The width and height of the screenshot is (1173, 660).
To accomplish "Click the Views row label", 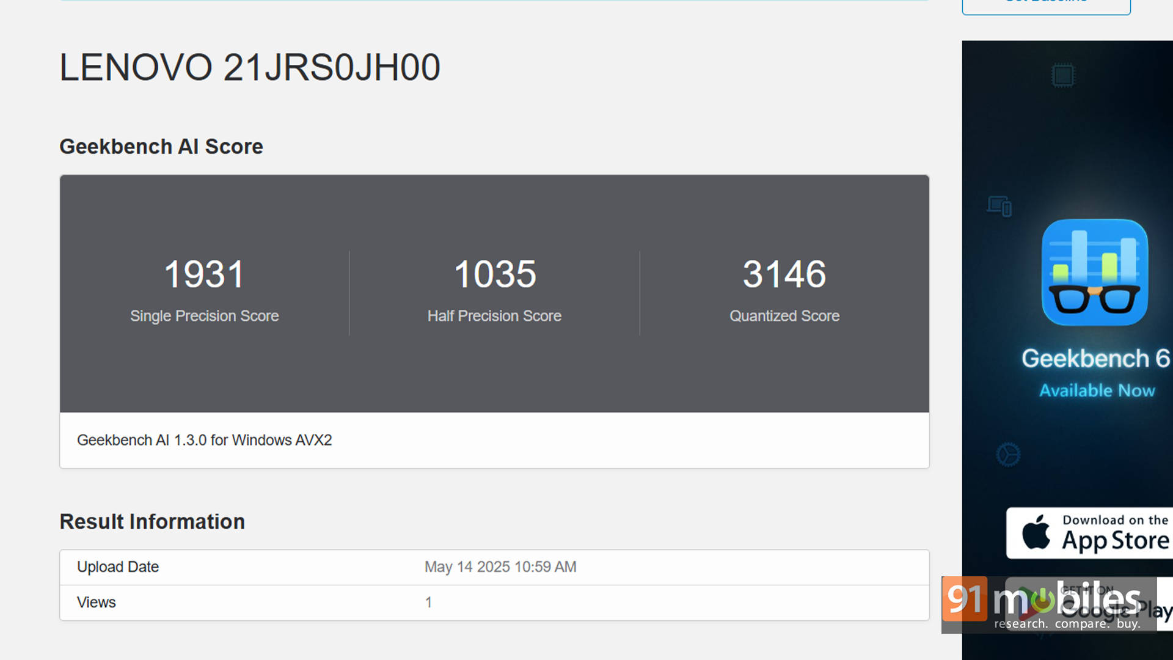I will click(x=97, y=603).
